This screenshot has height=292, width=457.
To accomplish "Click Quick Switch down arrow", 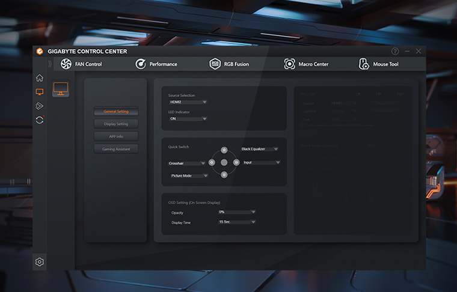I will coord(224,175).
